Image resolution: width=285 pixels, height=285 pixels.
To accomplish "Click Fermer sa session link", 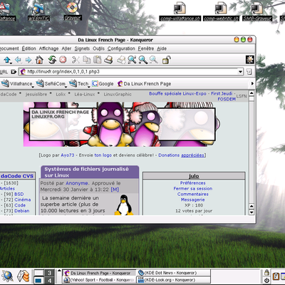I will pos(193,189).
